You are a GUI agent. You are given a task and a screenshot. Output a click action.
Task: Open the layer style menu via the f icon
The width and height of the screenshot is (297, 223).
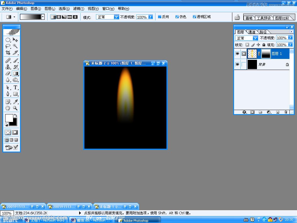pyautogui.click(x=245, y=112)
